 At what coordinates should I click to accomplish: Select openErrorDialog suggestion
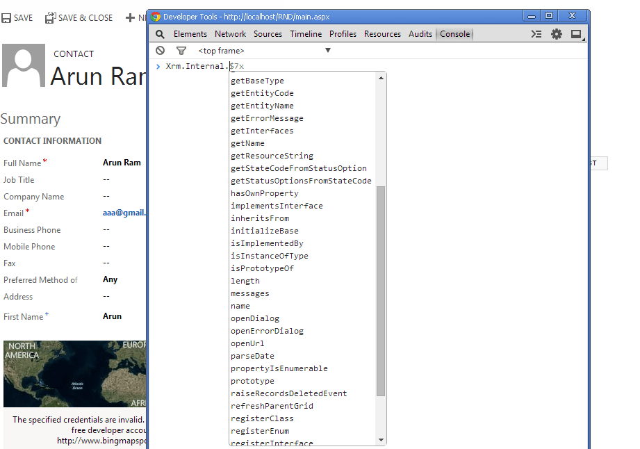(267, 331)
